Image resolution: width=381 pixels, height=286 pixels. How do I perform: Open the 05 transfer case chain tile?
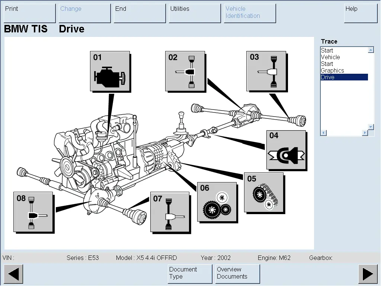[x=263, y=193]
